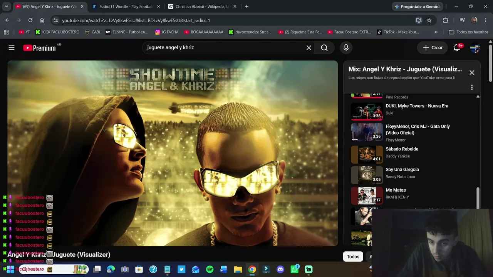The width and height of the screenshot is (493, 277).
Task: Open the YT bookmark
Action: click(24, 32)
